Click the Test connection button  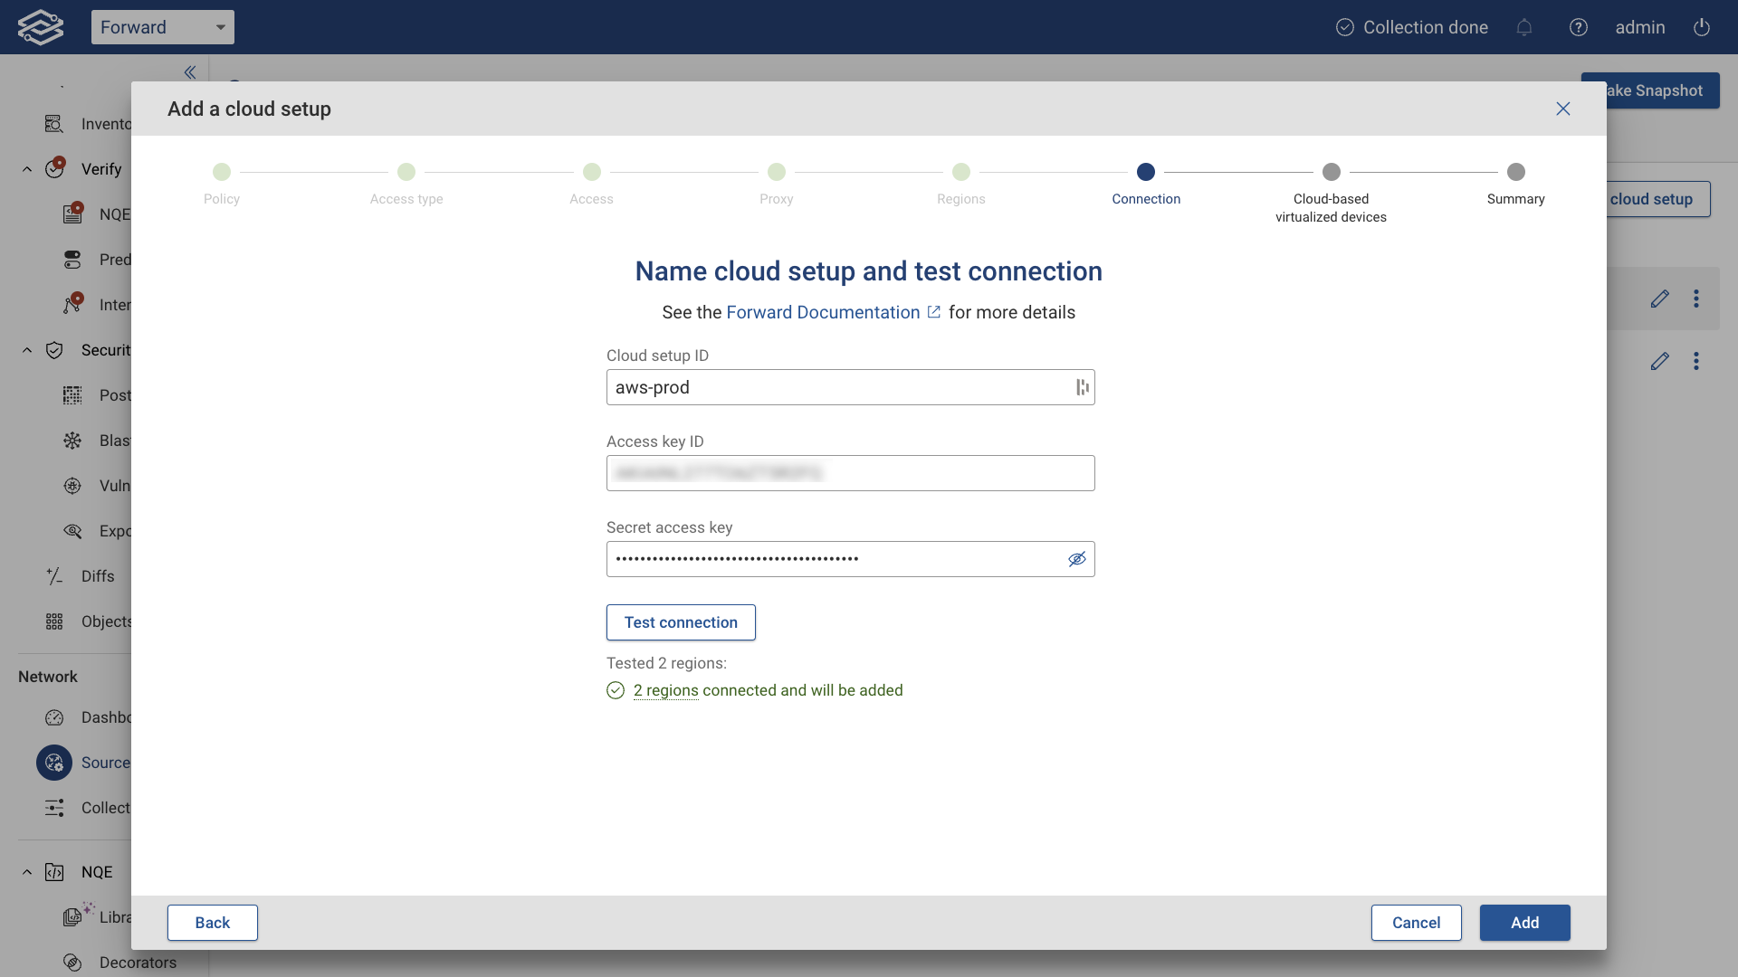tap(681, 622)
